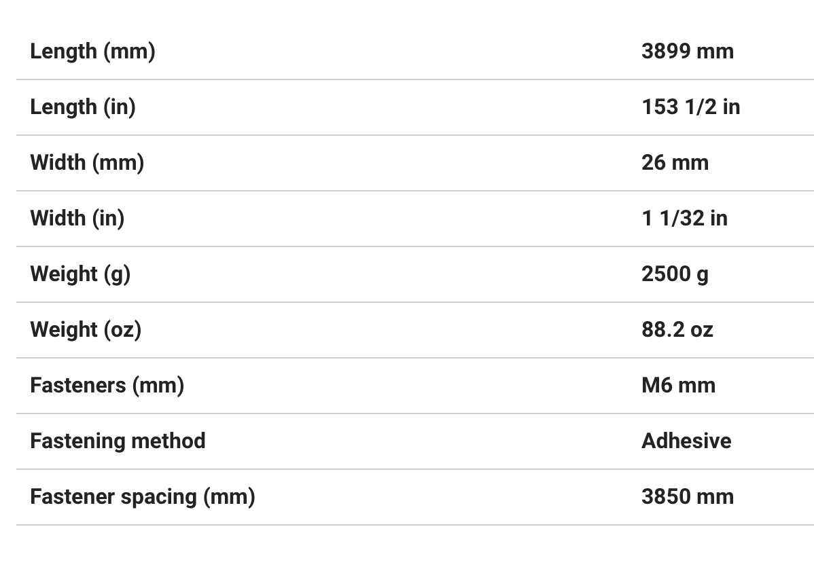Select the 88.2 oz weight value
The width and height of the screenshot is (814, 569).
(x=677, y=330)
